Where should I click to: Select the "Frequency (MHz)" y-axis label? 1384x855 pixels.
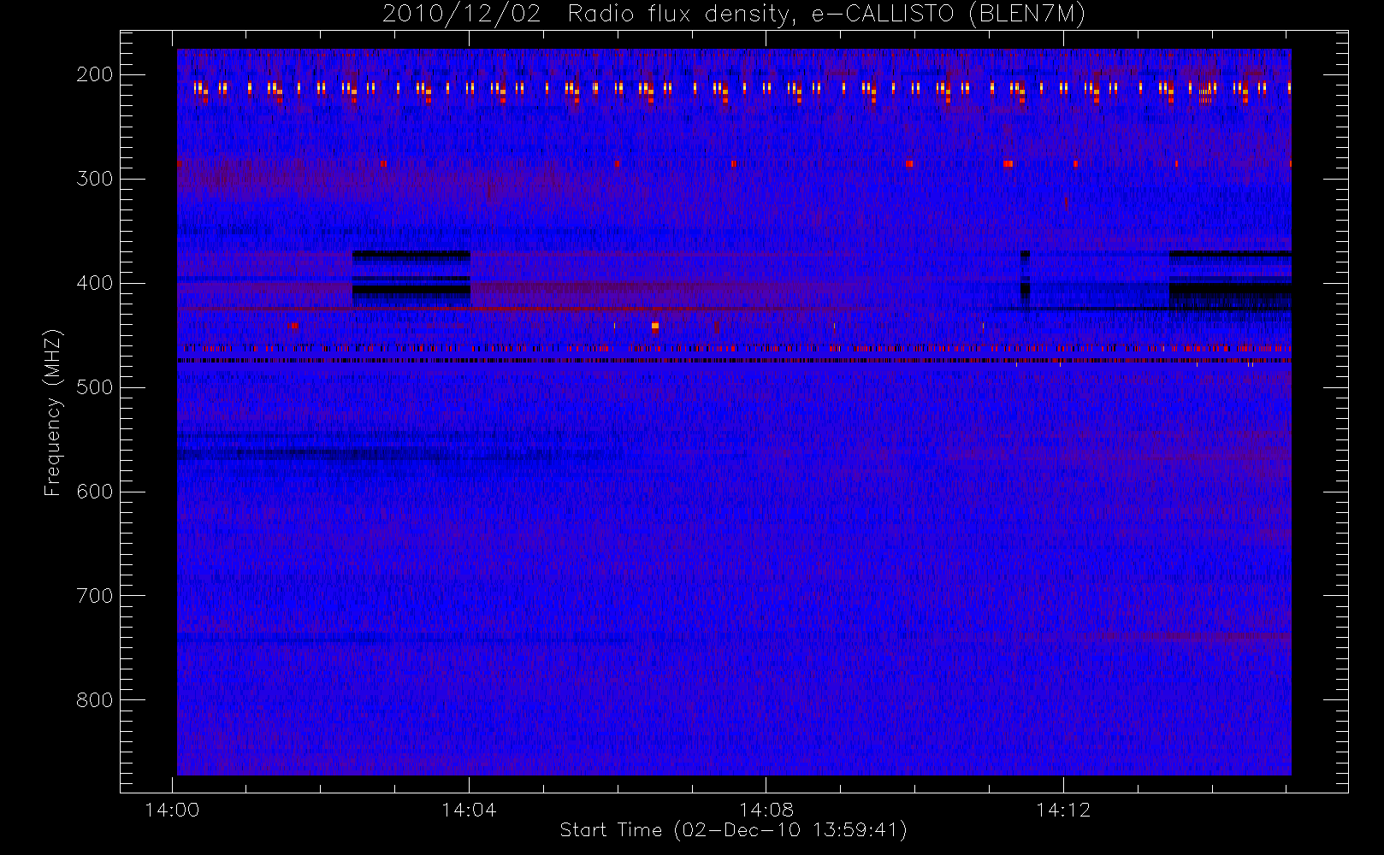(53, 413)
